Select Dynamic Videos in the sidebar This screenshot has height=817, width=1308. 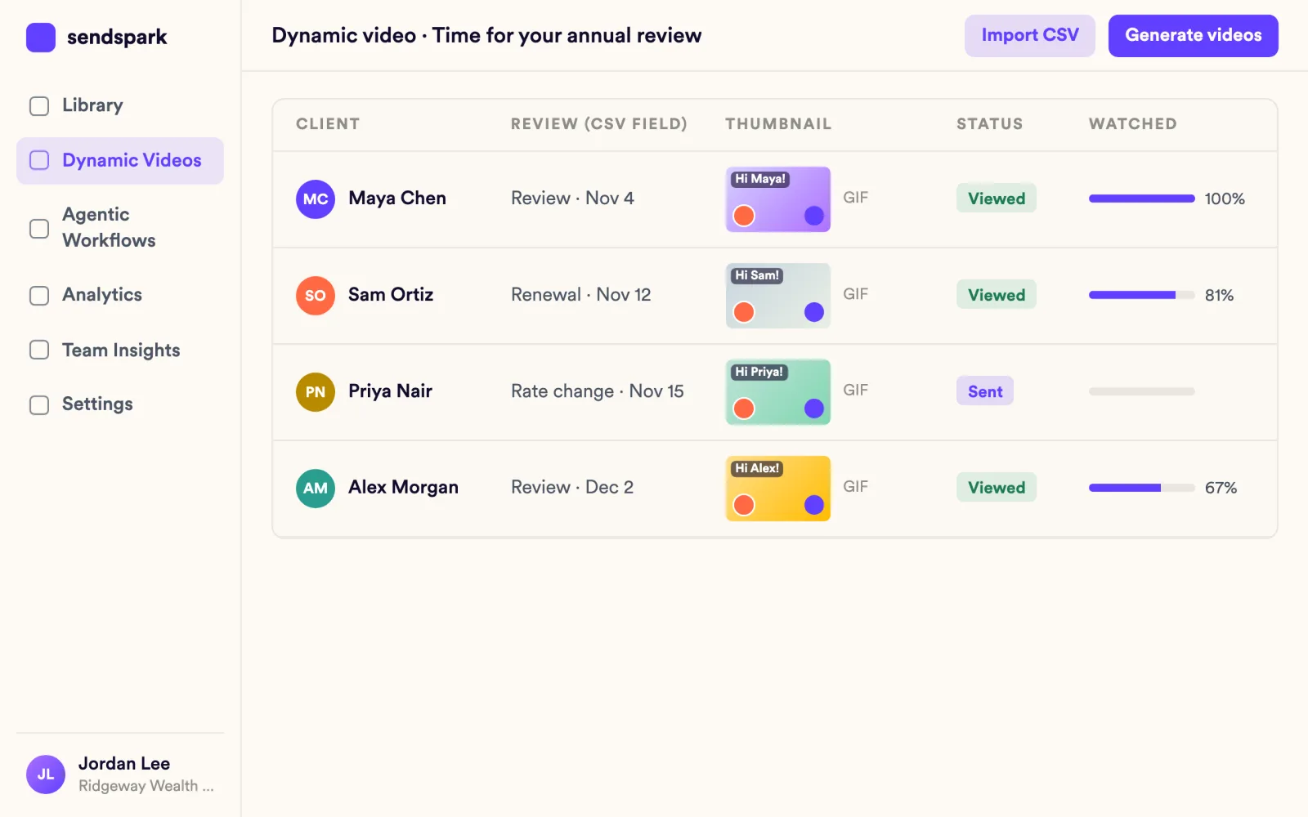tap(120, 161)
